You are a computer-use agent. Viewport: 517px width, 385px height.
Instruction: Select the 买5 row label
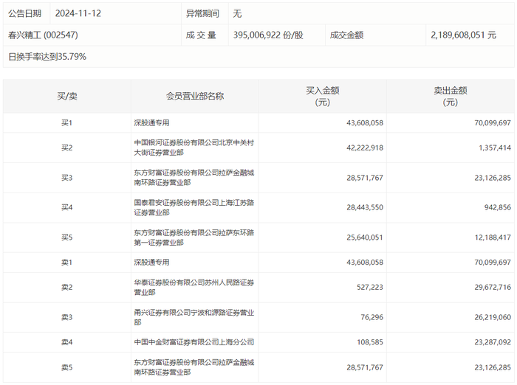pos(66,237)
